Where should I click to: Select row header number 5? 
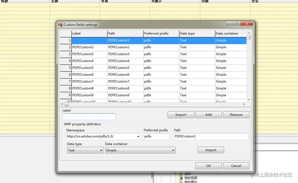coord(65,68)
